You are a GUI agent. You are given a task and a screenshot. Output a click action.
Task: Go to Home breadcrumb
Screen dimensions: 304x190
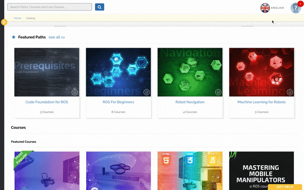(x=17, y=18)
